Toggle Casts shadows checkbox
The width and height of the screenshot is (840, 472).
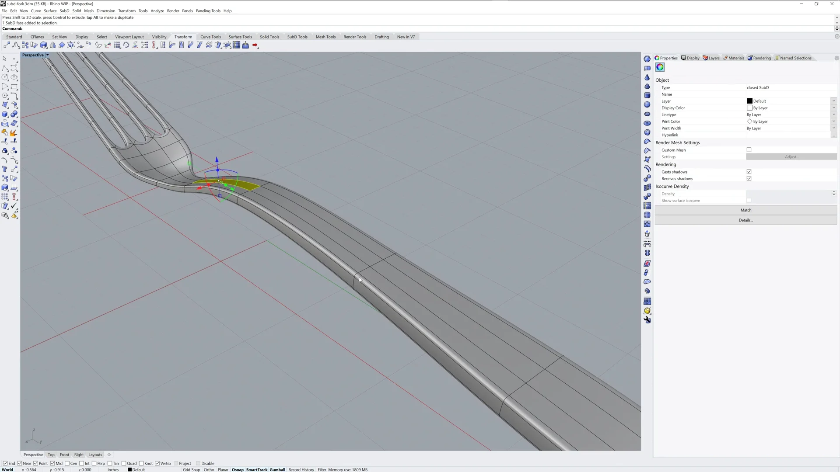[x=749, y=171]
